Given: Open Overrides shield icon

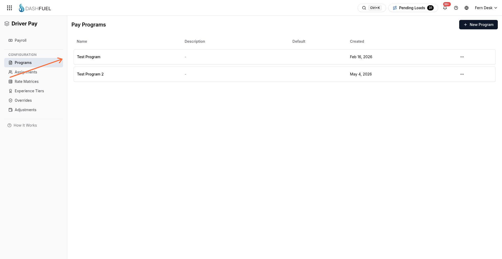Looking at the screenshot, I should (x=11, y=100).
